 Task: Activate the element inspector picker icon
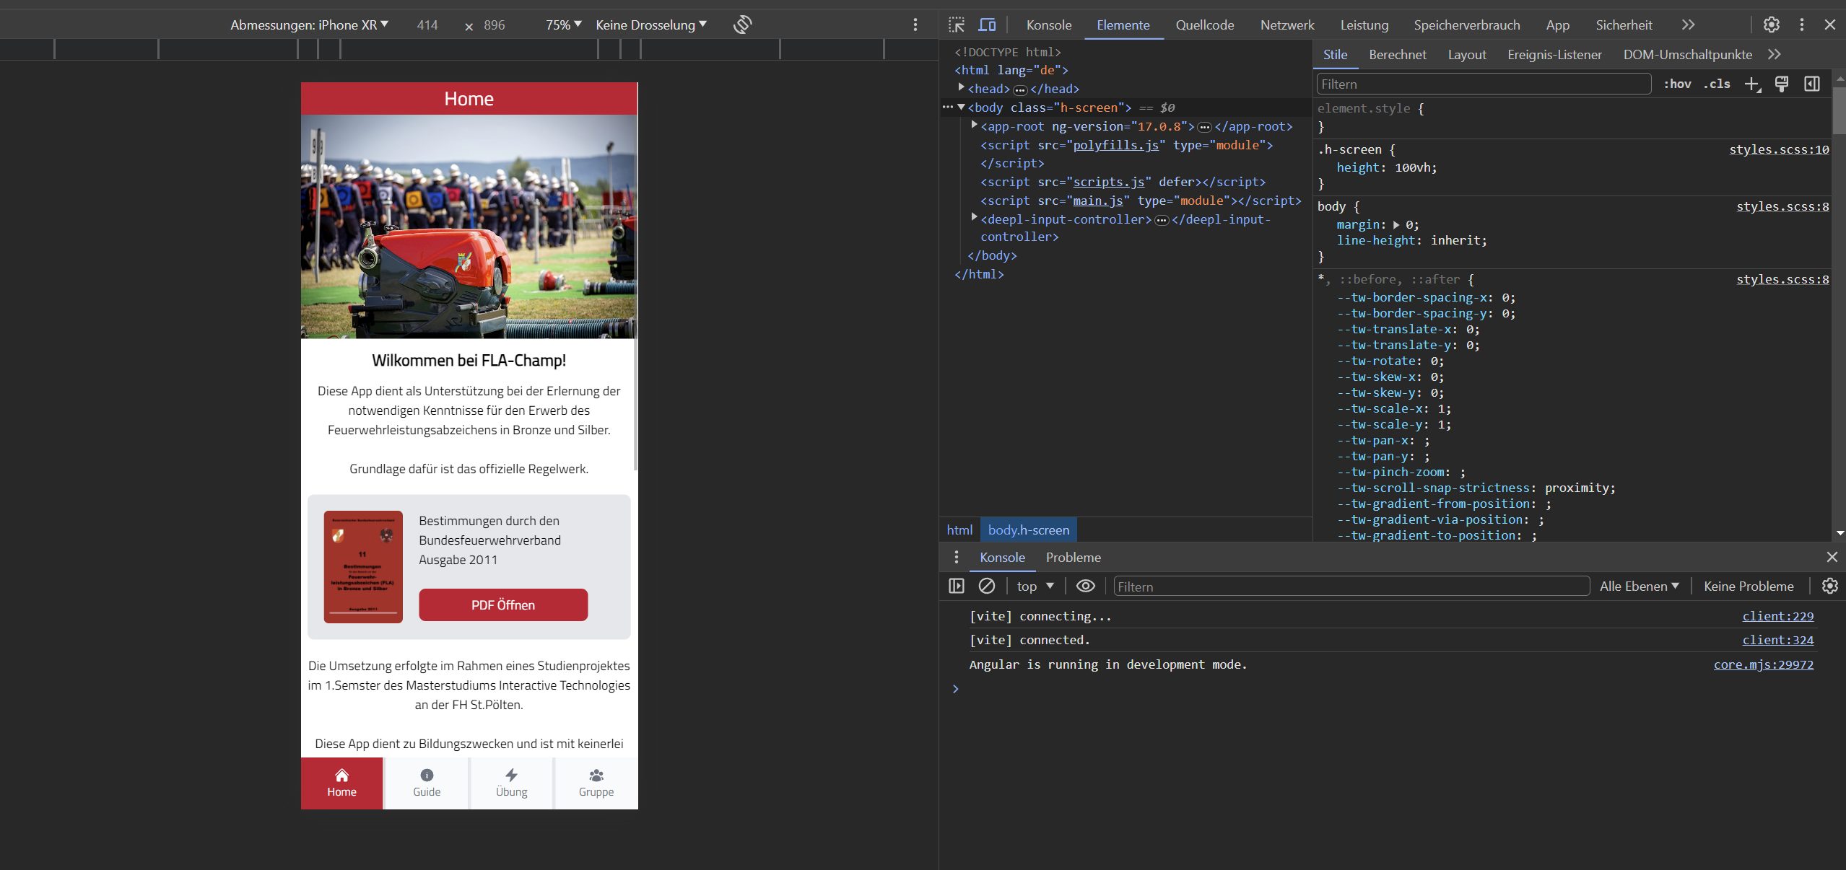957,25
